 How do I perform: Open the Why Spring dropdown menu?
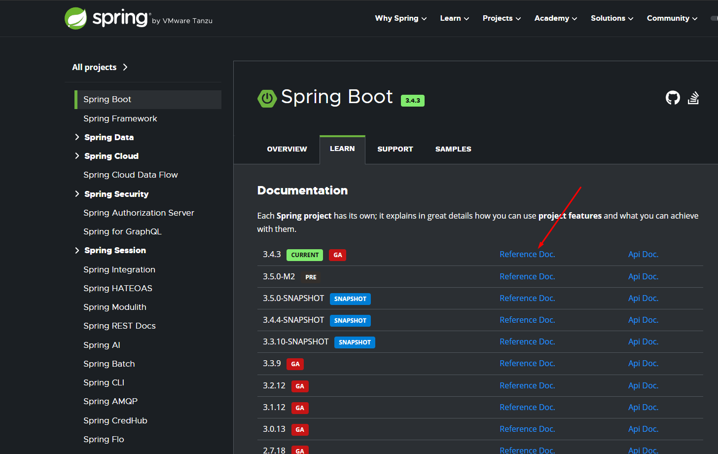click(x=400, y=18)
